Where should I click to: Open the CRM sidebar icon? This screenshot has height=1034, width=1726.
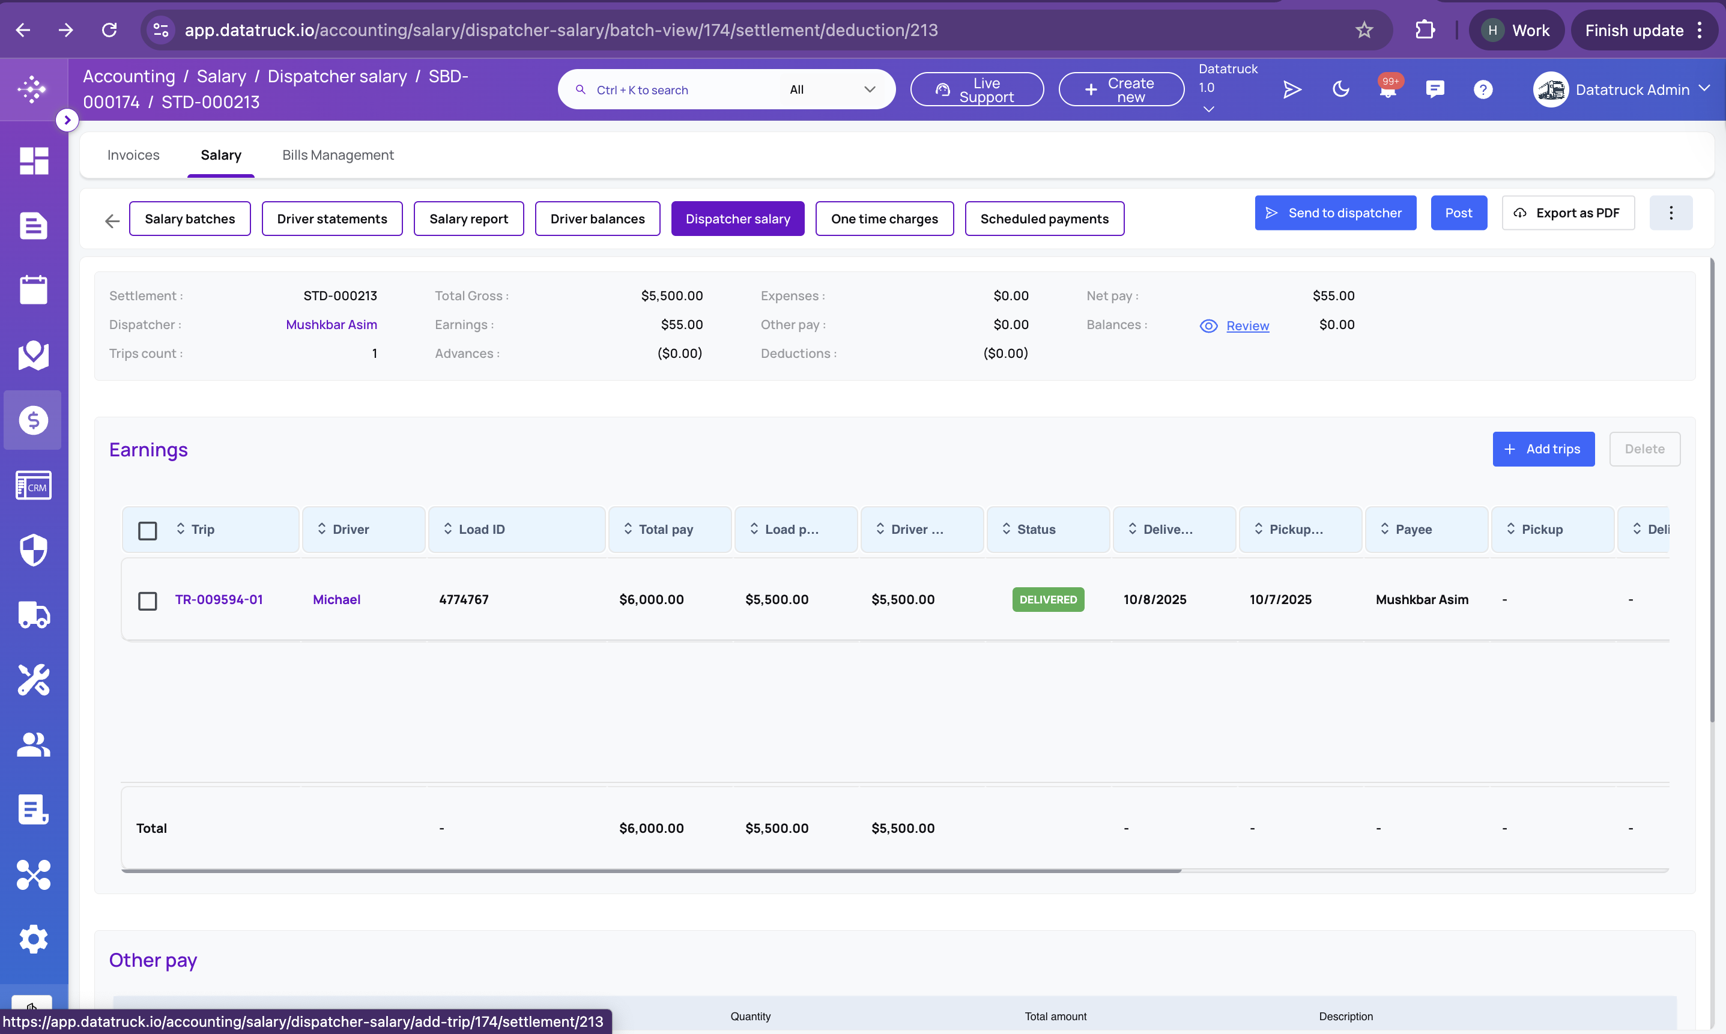tap(33, 486)
